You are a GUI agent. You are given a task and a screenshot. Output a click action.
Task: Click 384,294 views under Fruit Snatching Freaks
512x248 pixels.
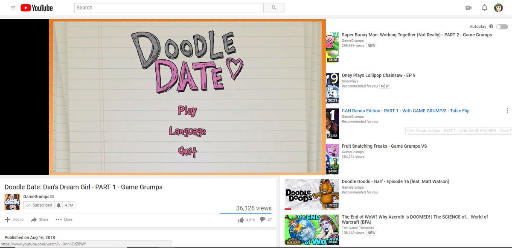353,157
